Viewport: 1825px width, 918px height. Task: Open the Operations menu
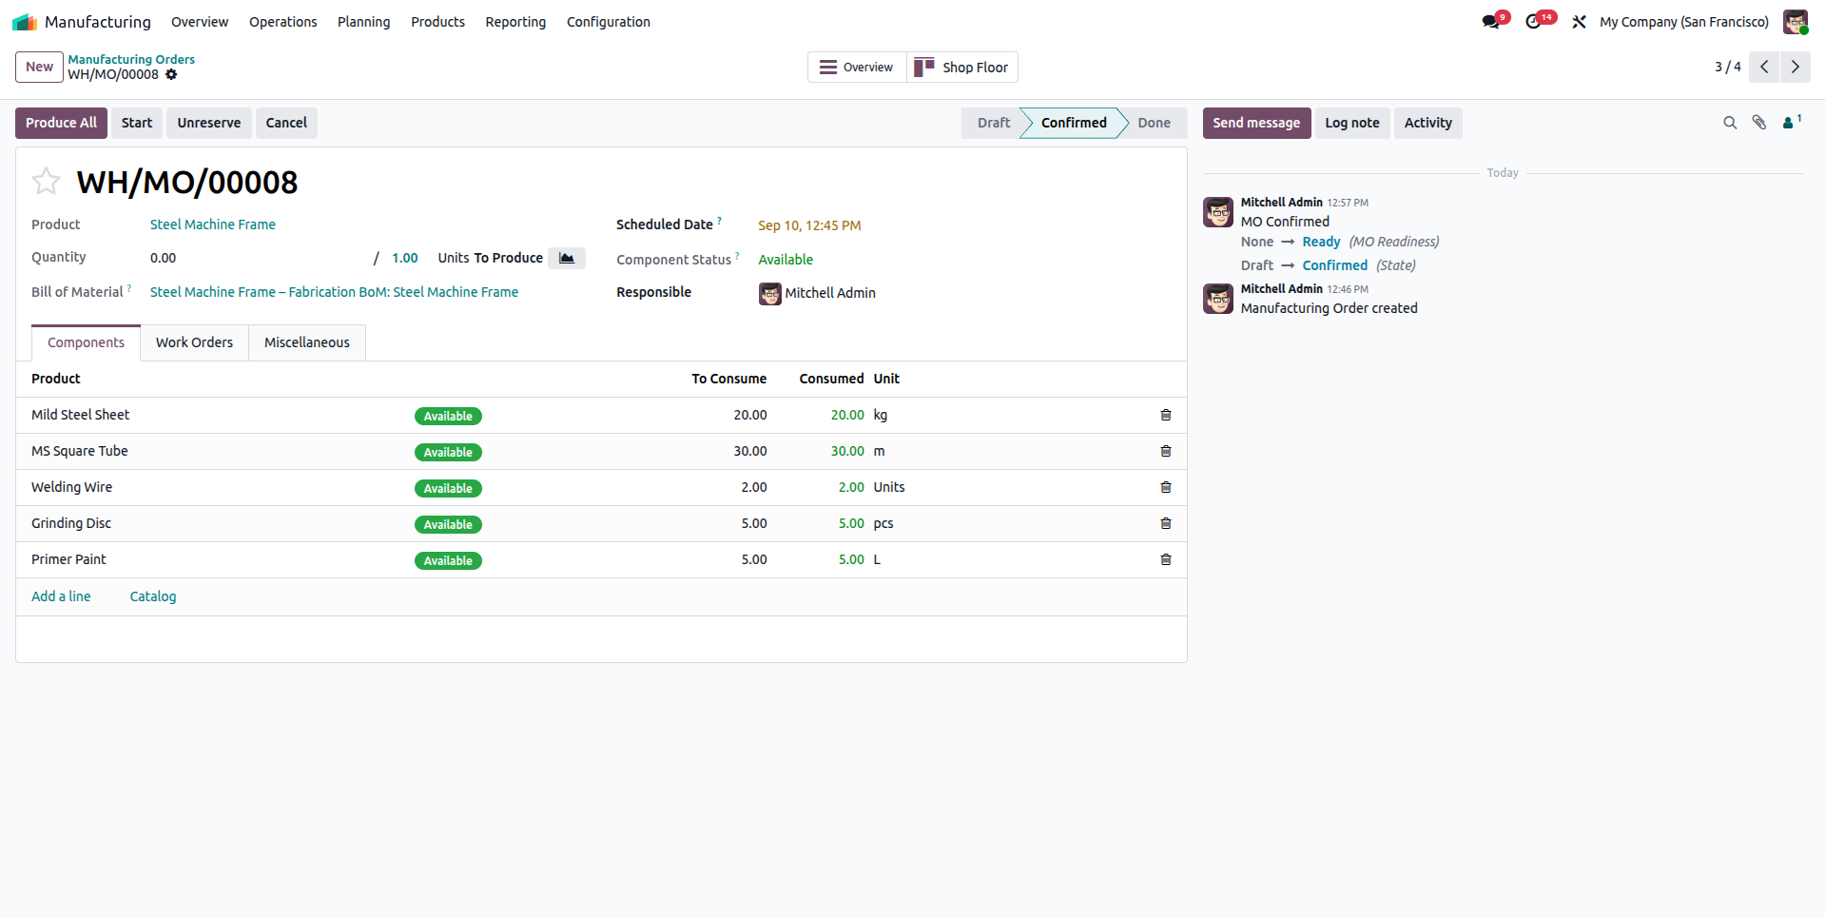click(283, 22)
